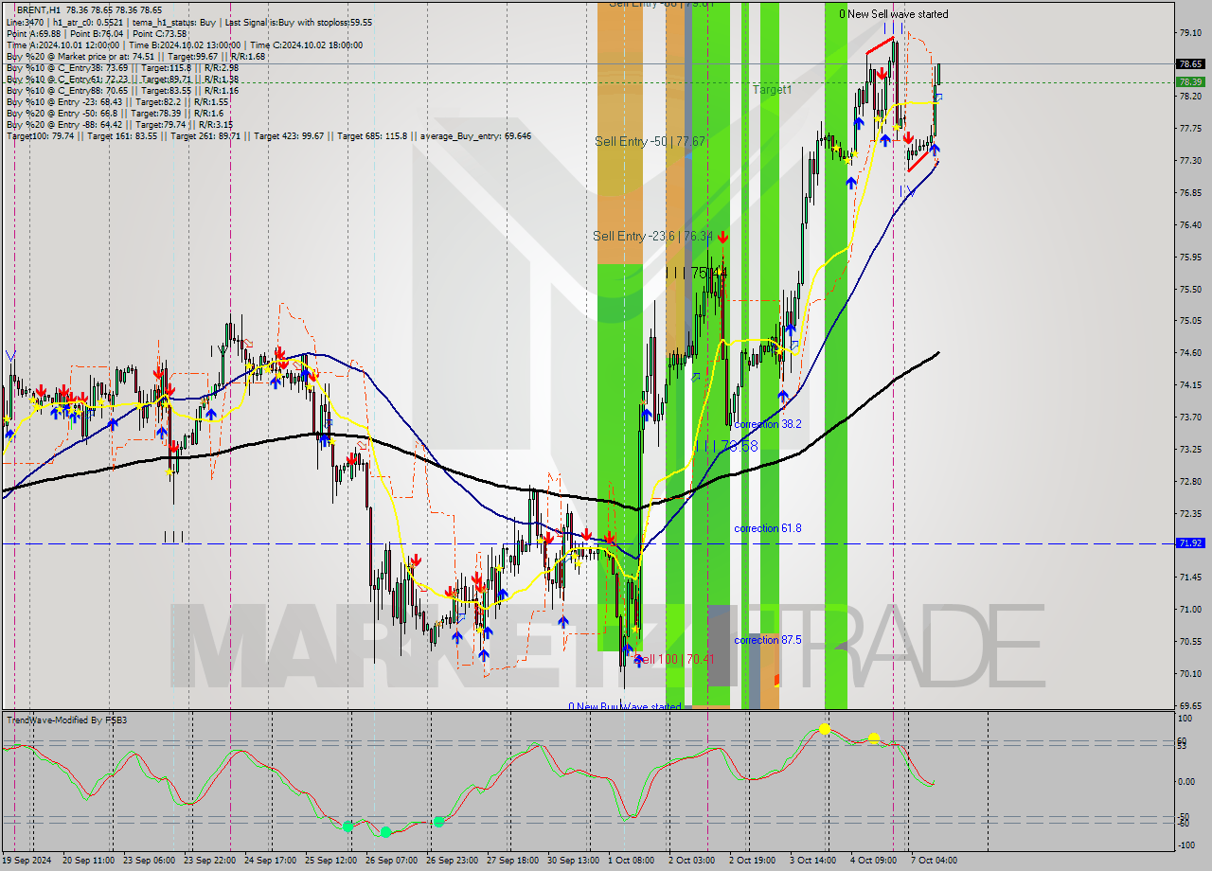Click the 'correction 38.2' label

768,424
